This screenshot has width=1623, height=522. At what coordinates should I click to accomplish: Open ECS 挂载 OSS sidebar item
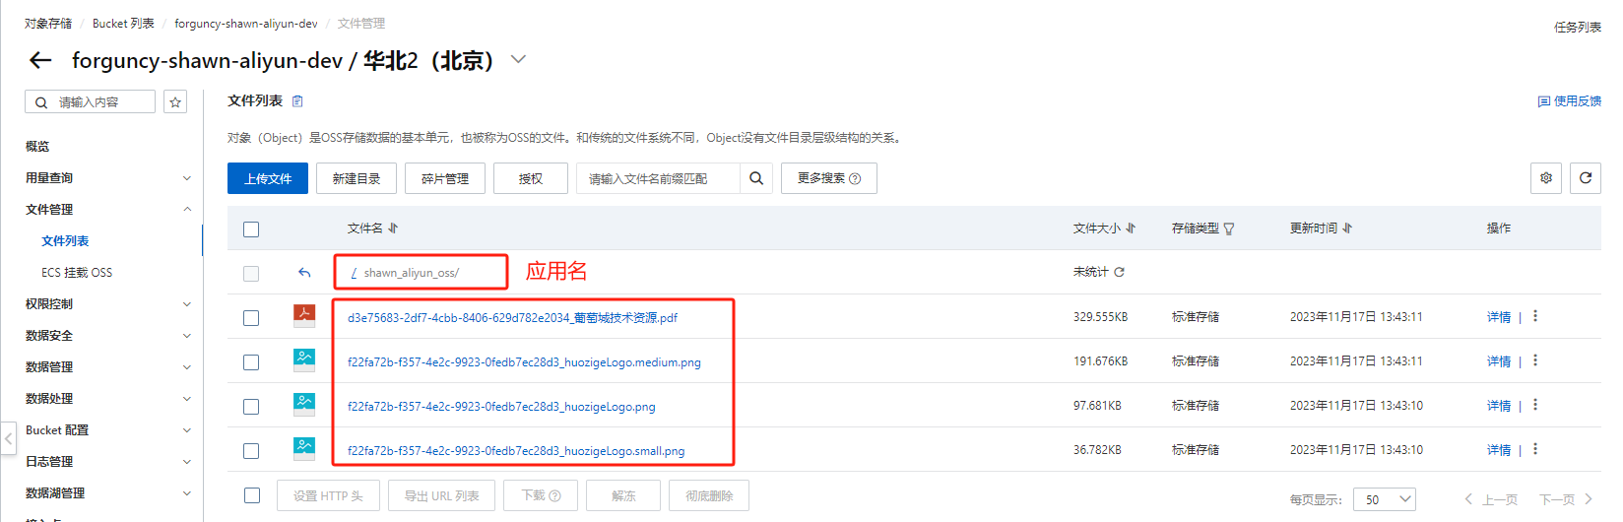77,273
